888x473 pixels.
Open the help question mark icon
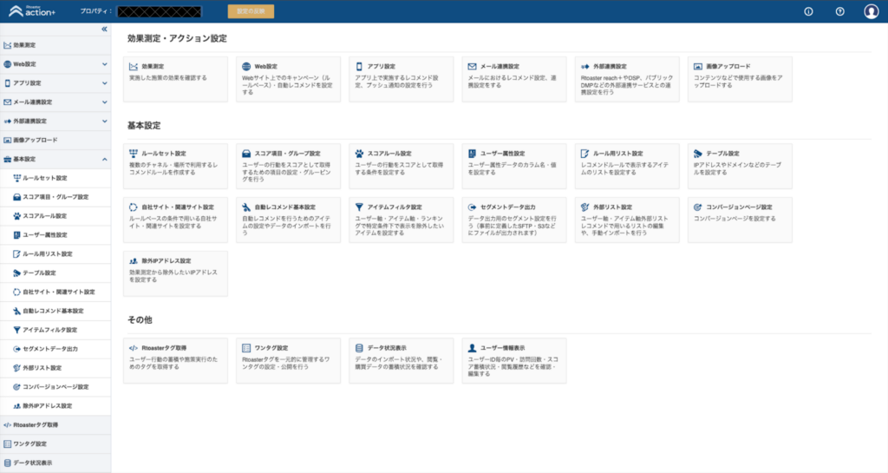coord(839,12)
